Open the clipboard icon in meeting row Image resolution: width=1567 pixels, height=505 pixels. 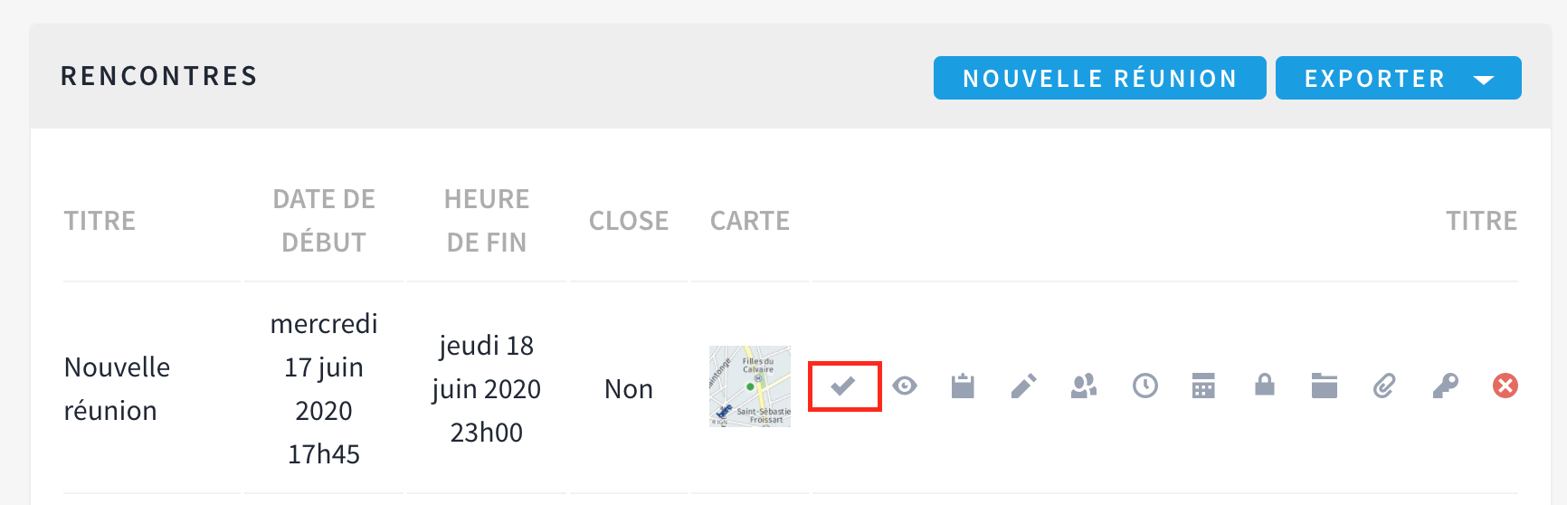[963, 386]
